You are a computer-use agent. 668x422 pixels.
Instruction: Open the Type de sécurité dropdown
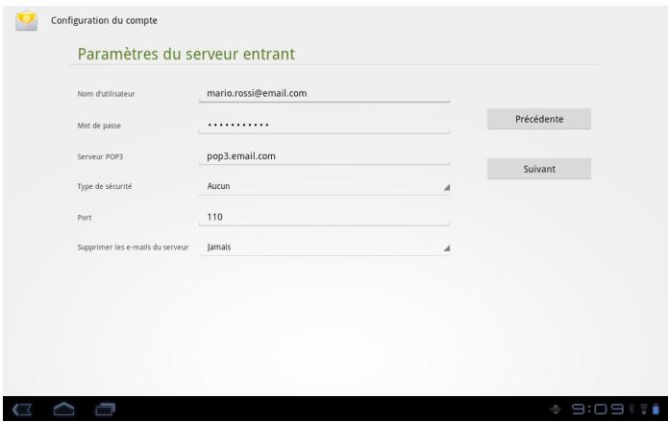point(324,186)
